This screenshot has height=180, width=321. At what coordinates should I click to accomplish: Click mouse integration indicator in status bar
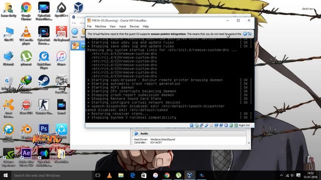click(231, 125)
